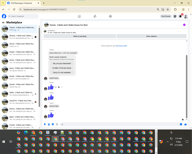The height and width of the screenshot is (154, 192).
Task: Open the Crystal conversation in chat list
Action: (x=19, y=126)
